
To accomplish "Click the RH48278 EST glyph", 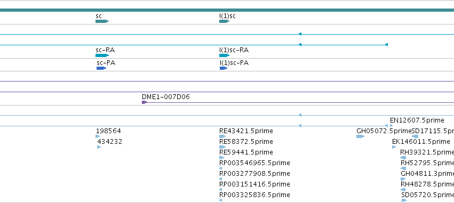I will pyautogui.click(x=403, y=190).
